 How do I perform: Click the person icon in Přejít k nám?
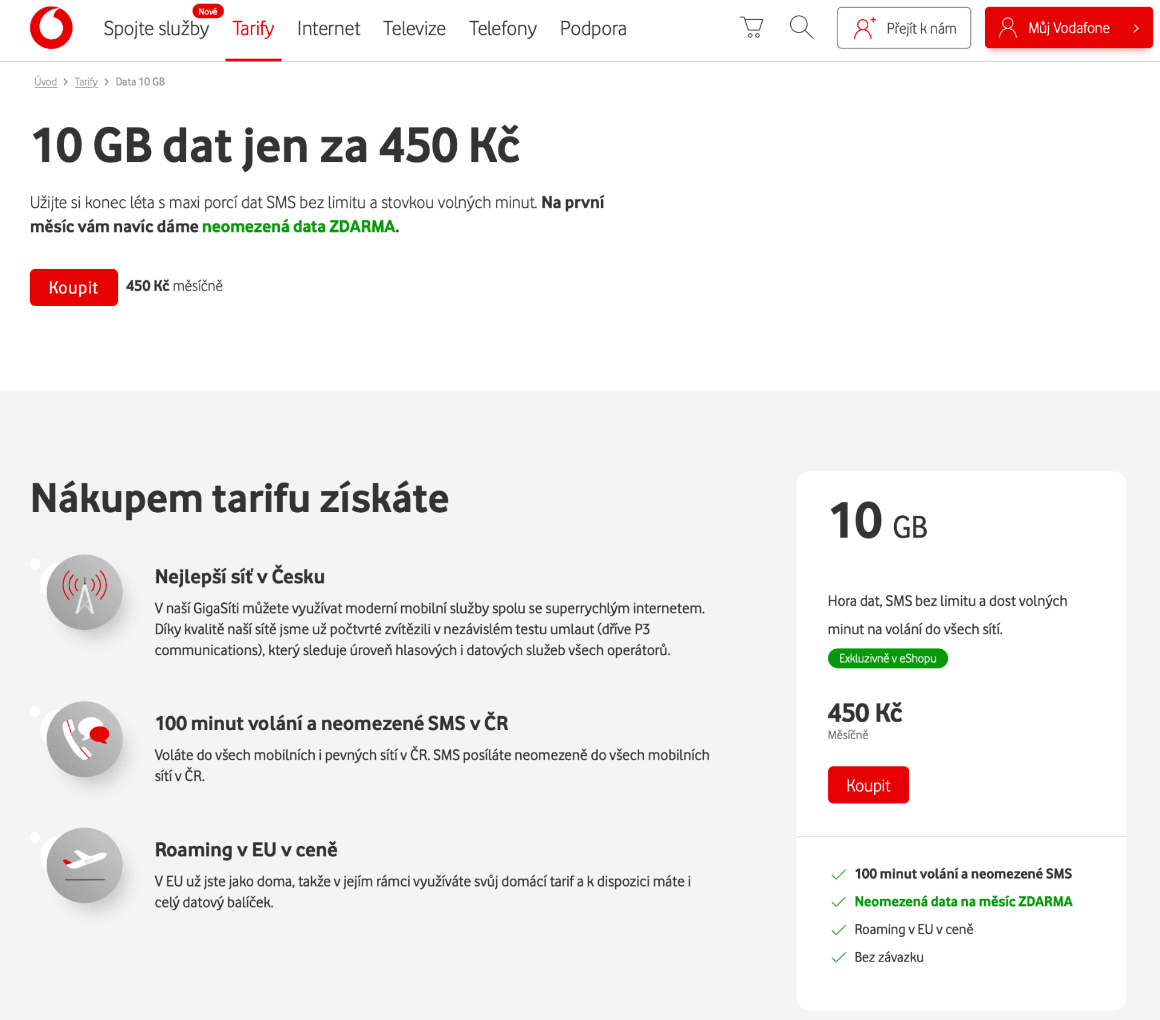tap(863, 27)
